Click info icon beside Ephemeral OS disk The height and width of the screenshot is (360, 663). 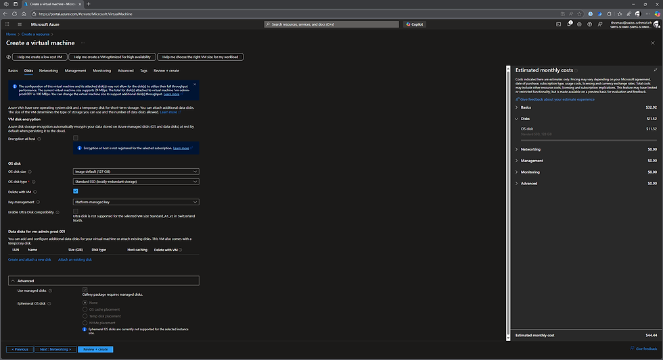pyautogui.click(x=49, y=304)
